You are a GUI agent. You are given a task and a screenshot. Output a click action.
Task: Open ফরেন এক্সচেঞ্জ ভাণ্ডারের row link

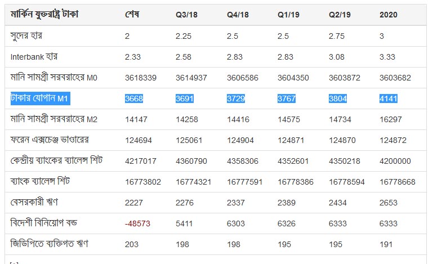pyautogui.click(x=50, y=140)
